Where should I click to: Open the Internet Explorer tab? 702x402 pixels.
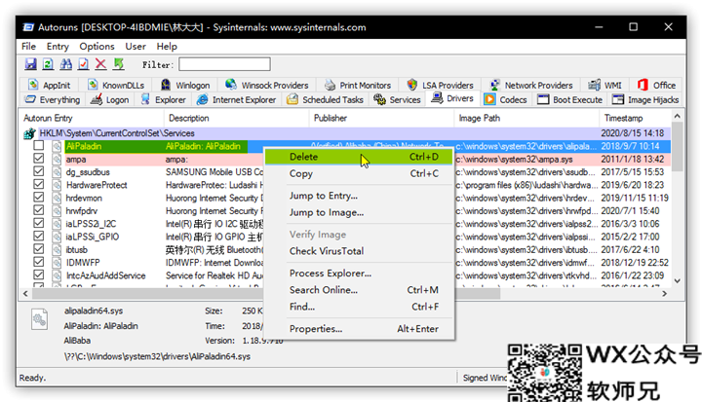pyautogui.click(x=237, y=99)
